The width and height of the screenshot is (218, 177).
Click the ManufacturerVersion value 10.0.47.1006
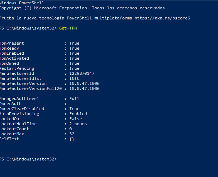point(84,83)
